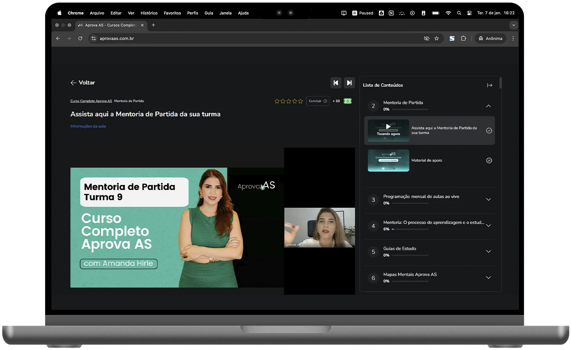The width and height of the screenshot is (571, 350).
Task: Select the Material de apoio lesson title
Action: pyautogui.click(x=426, y=161)
